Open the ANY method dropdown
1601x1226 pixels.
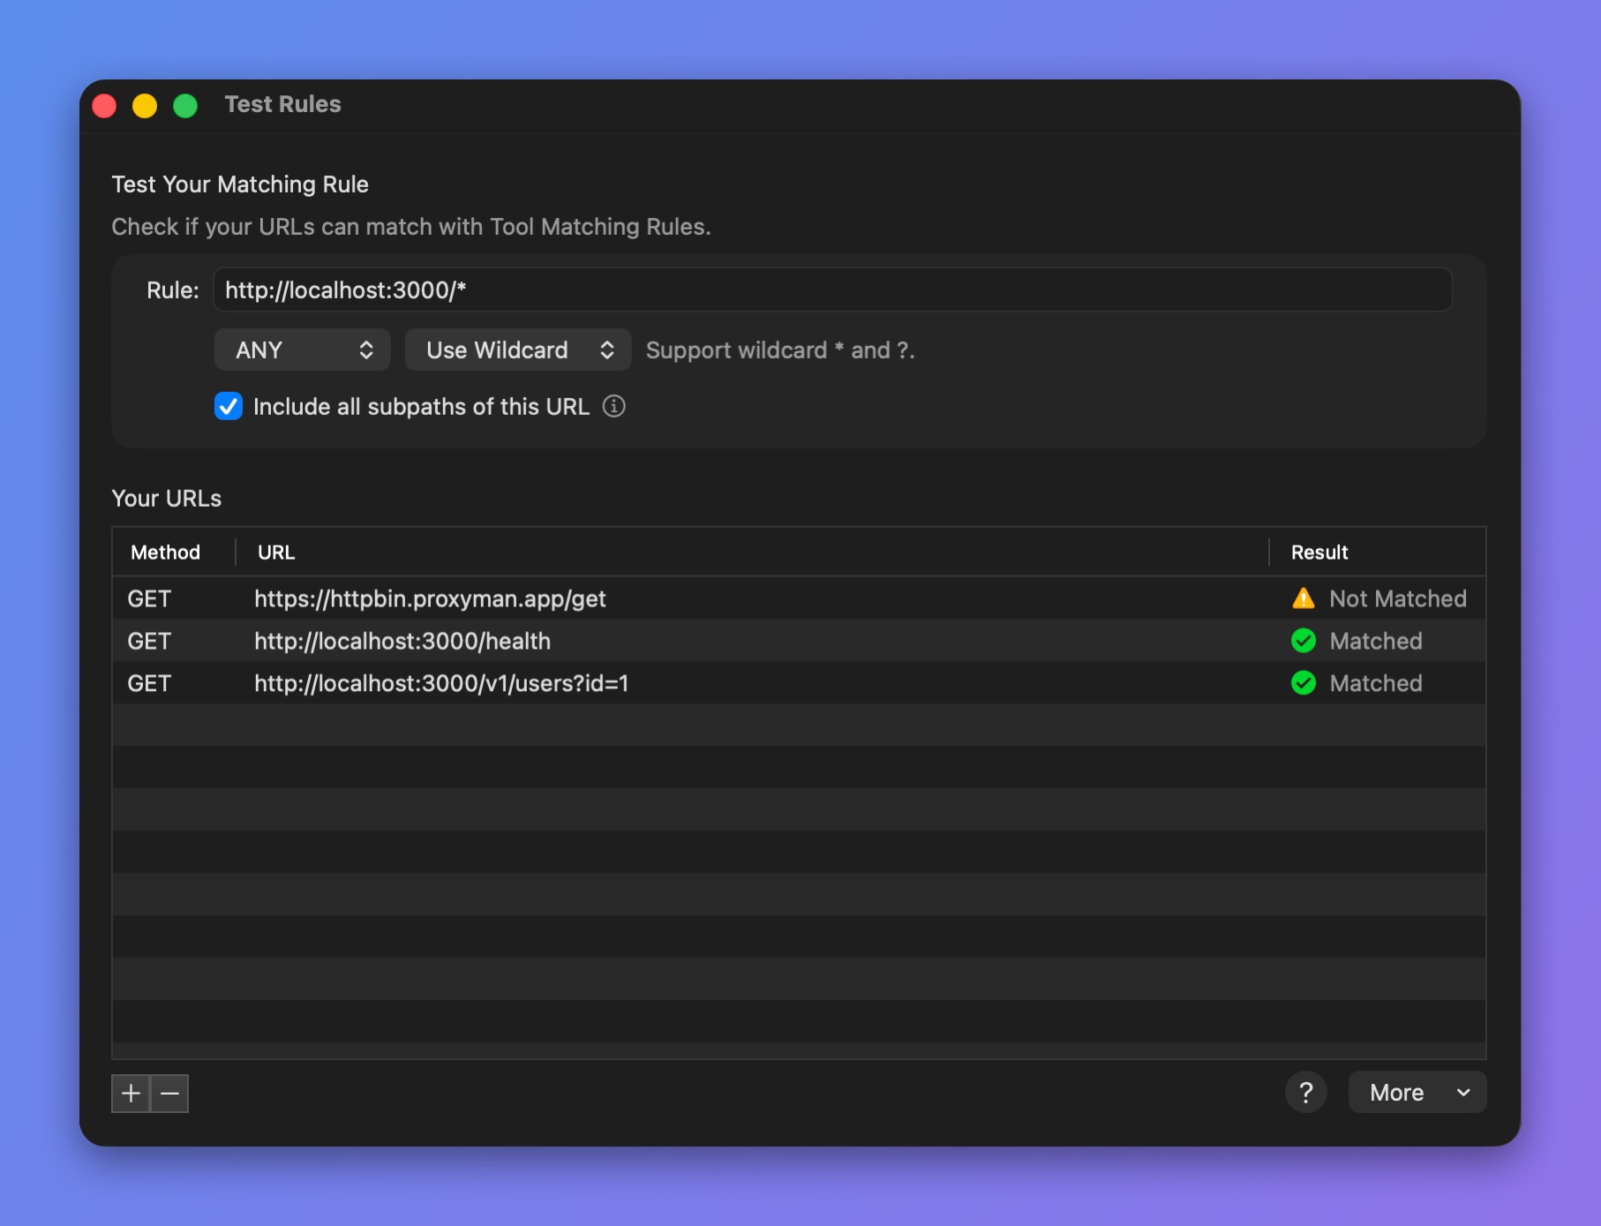302,350
